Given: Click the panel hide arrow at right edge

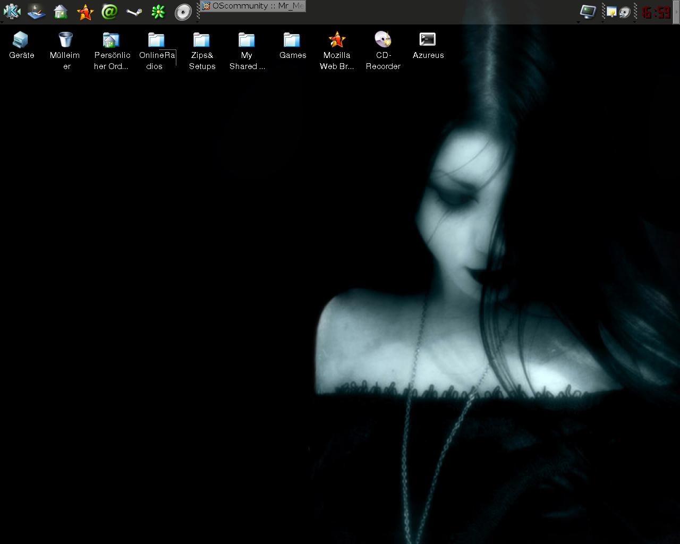Looking at the screenshot, I should point(676,12).
